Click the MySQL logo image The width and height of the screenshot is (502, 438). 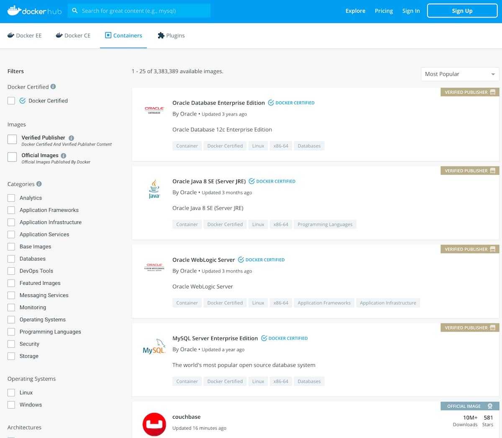154,347
